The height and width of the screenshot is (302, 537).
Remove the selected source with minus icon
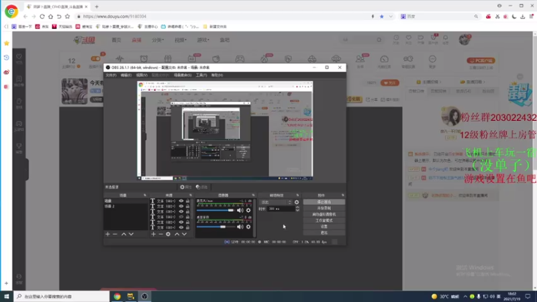point(160,234)
